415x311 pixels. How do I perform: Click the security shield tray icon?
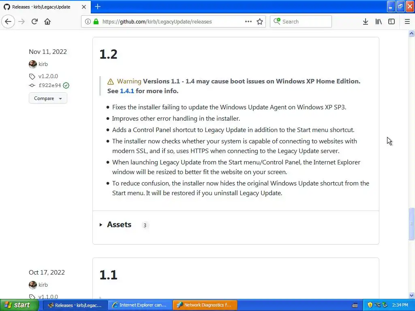[370, 305]
